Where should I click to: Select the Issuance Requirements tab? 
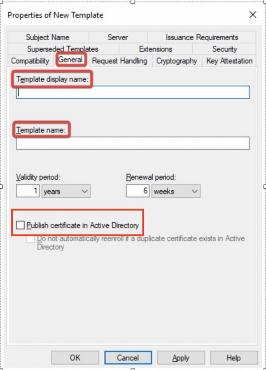(202, 37)
